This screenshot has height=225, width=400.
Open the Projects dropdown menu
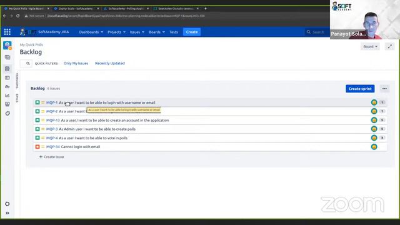click(116, 32)
